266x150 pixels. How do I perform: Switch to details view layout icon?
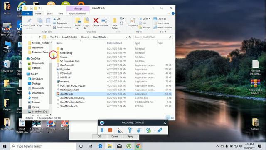pyautogui.click(x=168, y=118)
